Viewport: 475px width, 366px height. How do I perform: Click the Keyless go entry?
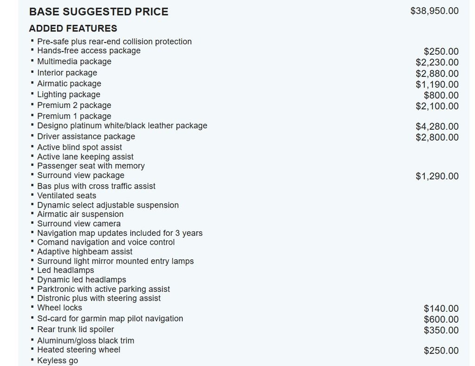(58, 360)
